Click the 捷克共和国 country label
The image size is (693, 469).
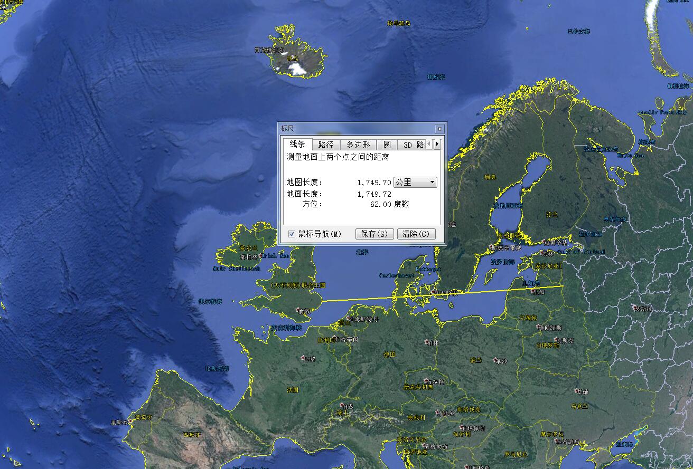pos(418,387)
